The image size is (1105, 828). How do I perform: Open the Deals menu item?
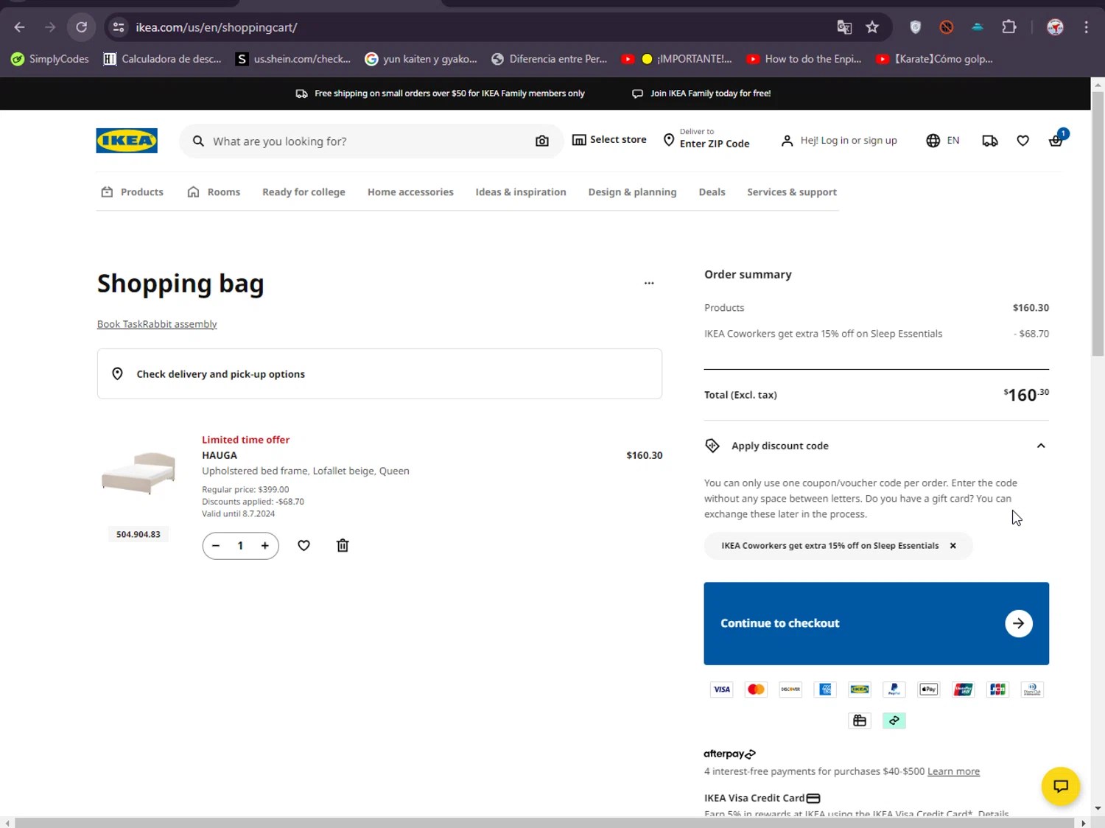tap(712, 192)
